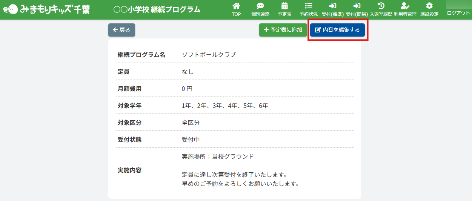Open 利用者管理 user edit icon
This screenshot has height=201, width=472.
pyautogui.click(x=405, y=6)
